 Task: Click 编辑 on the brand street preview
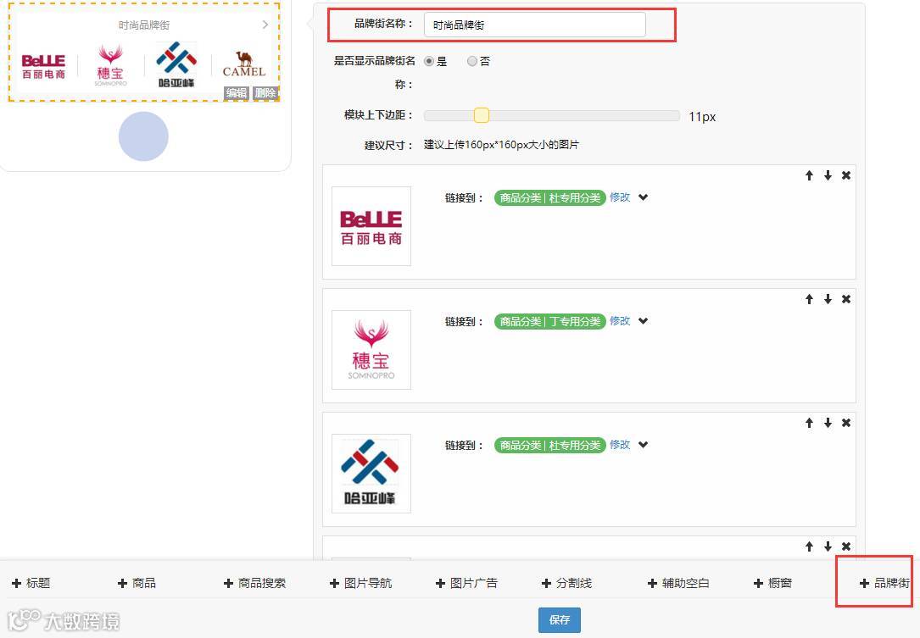237,92
